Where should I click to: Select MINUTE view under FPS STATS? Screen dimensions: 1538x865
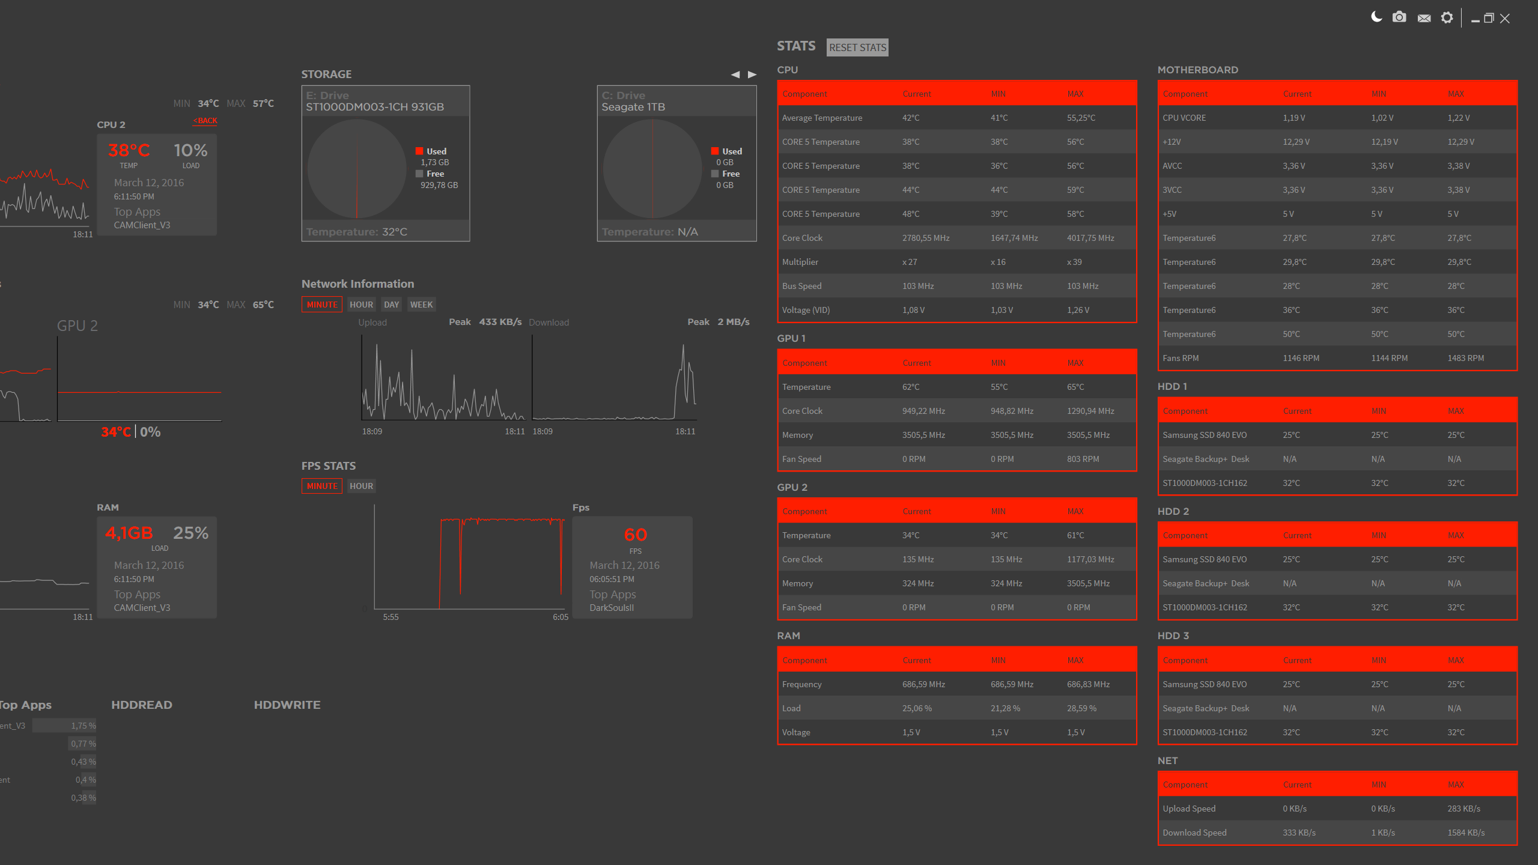322,486
